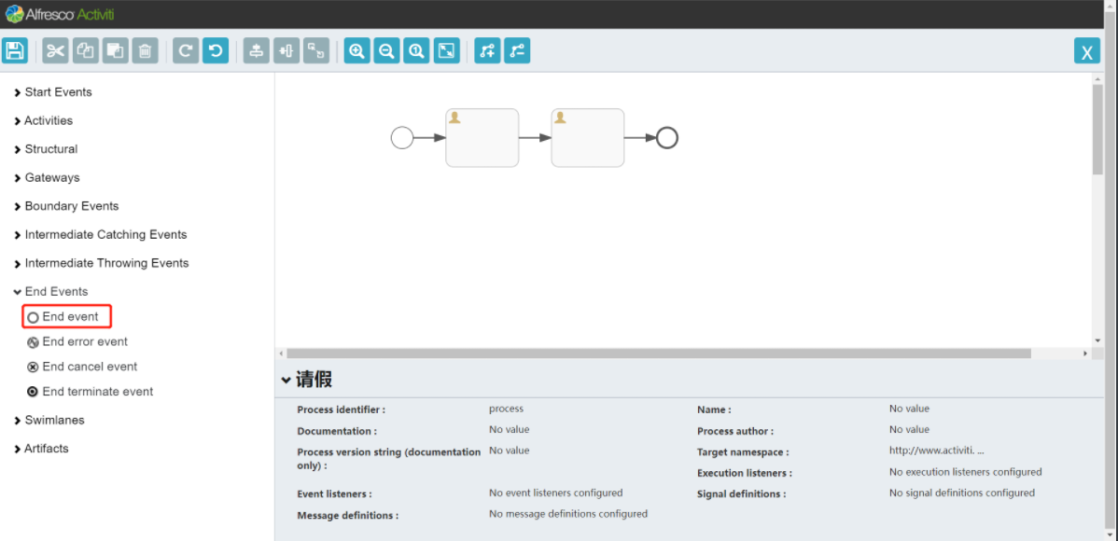
Task: Close the editor with the X button
Action: 1087,51
